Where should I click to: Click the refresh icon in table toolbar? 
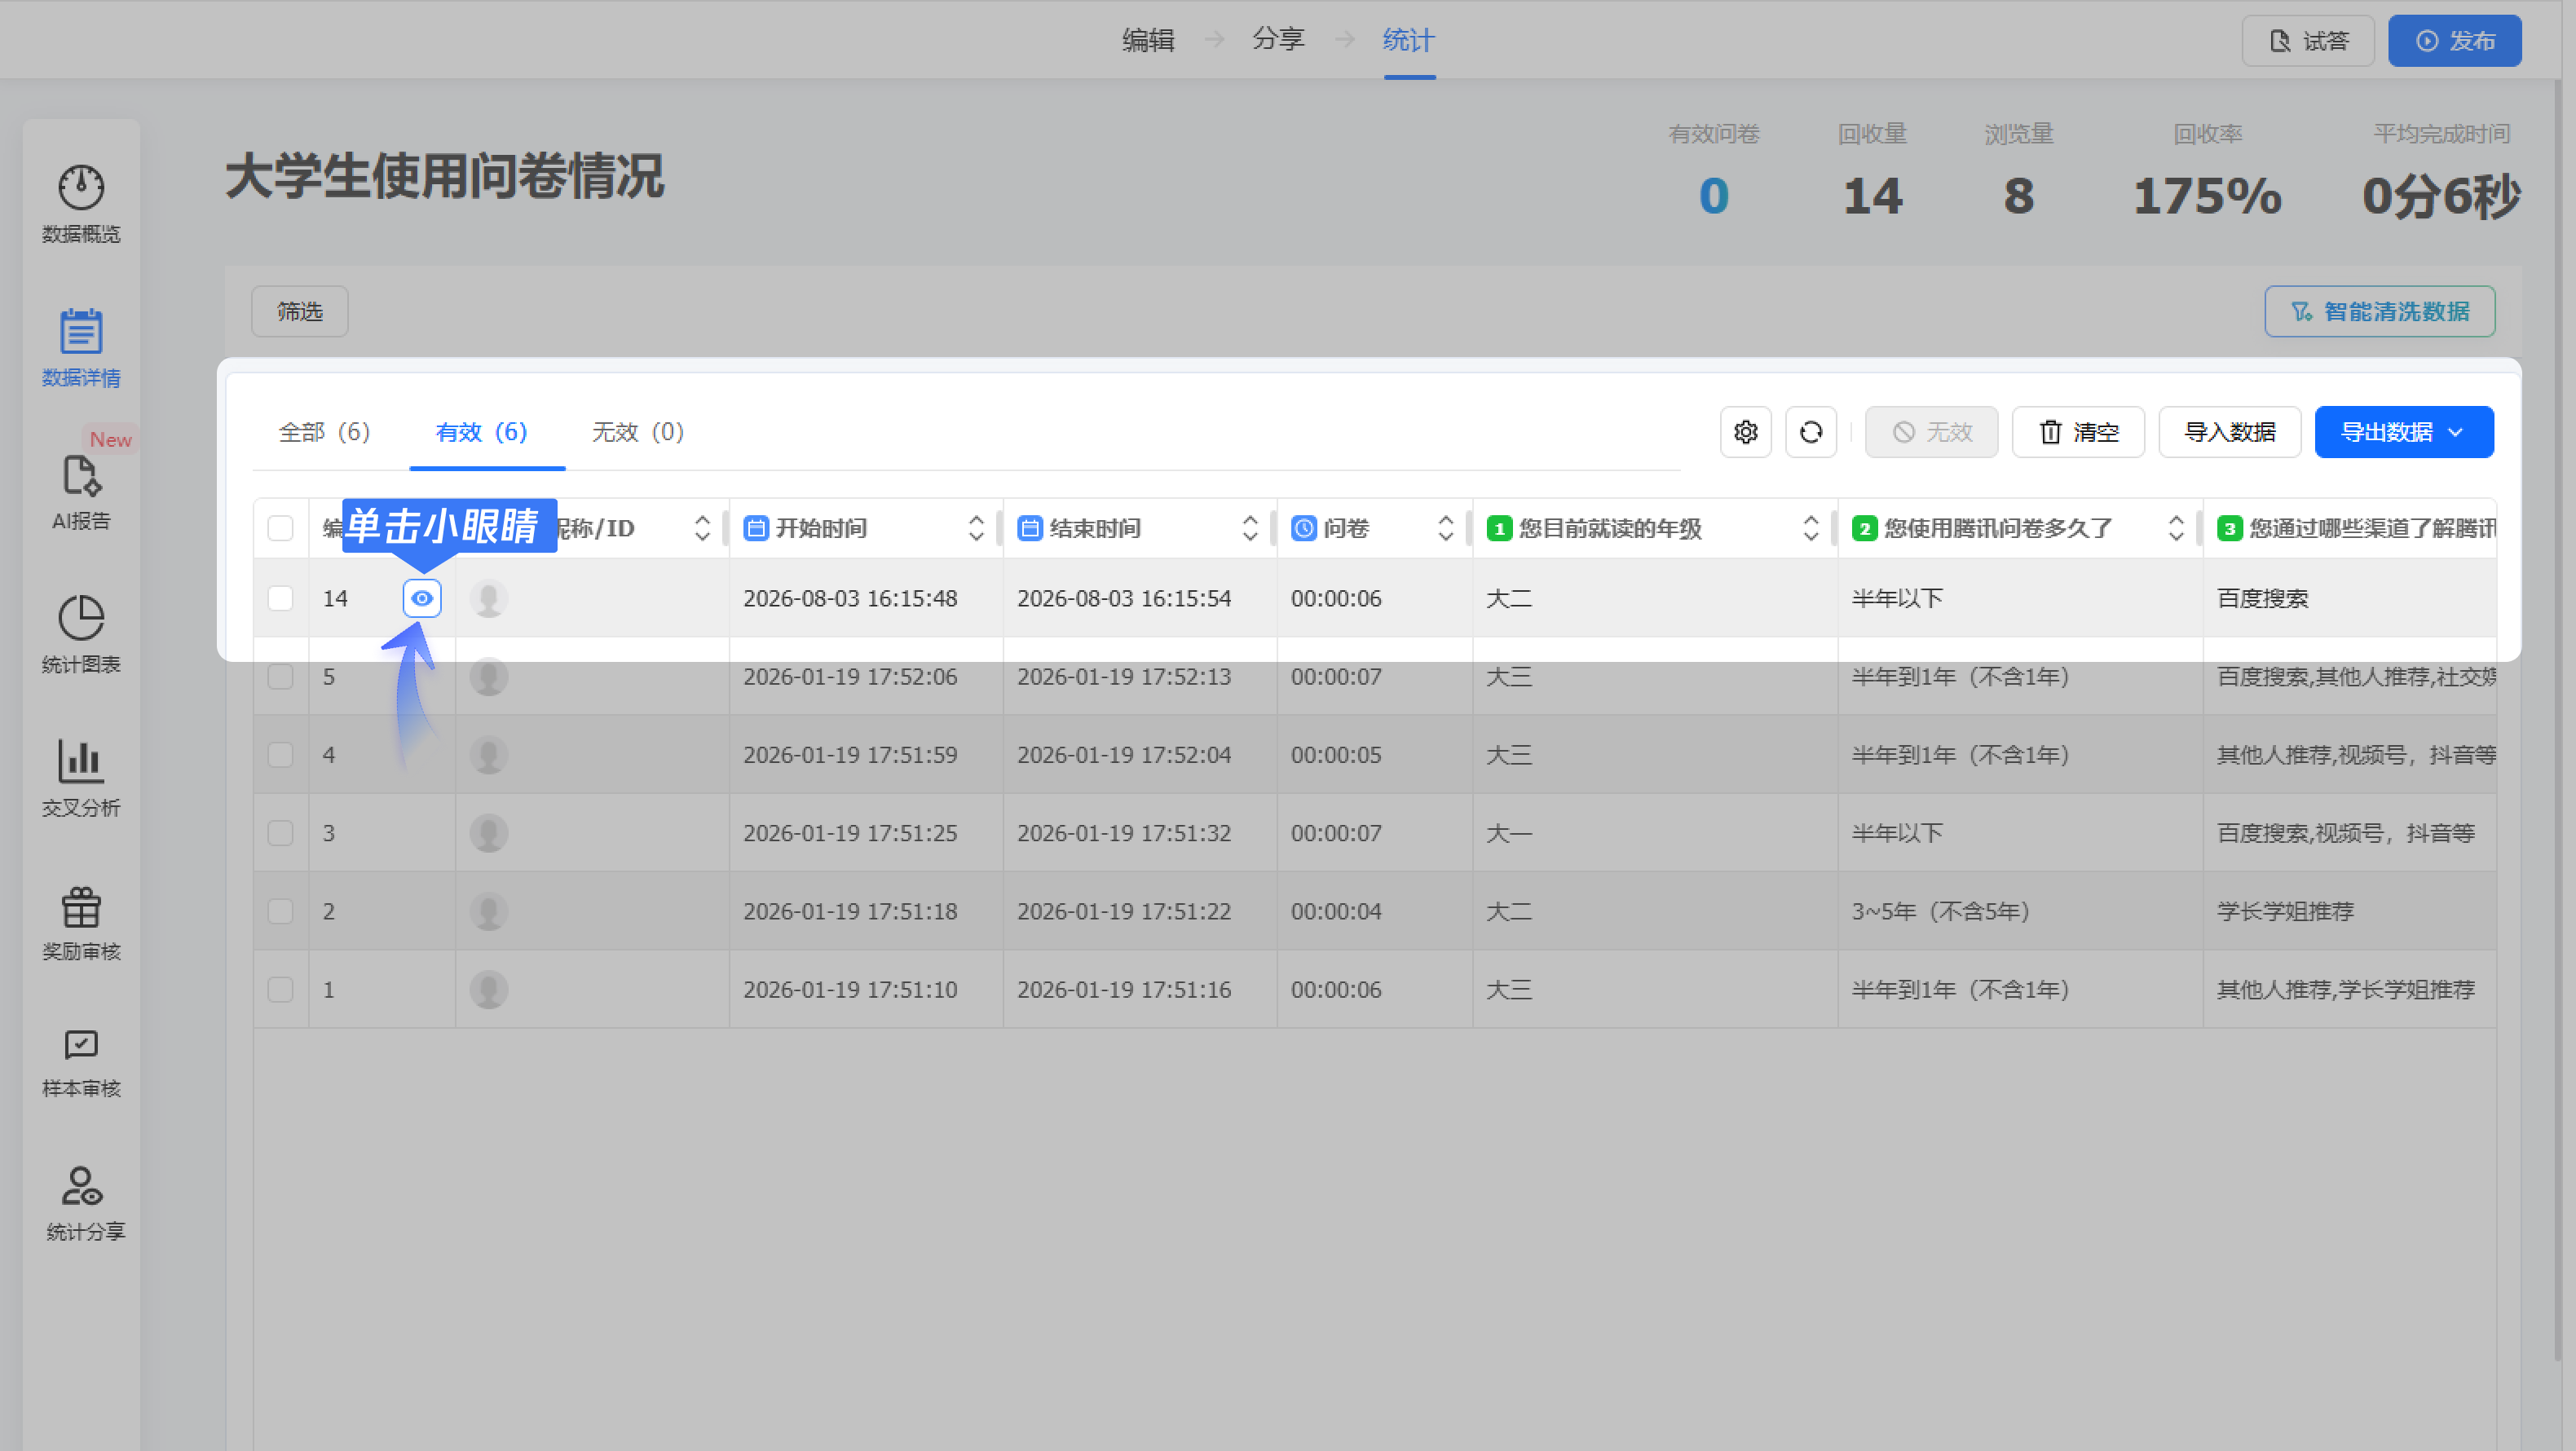click(1810, 432)
